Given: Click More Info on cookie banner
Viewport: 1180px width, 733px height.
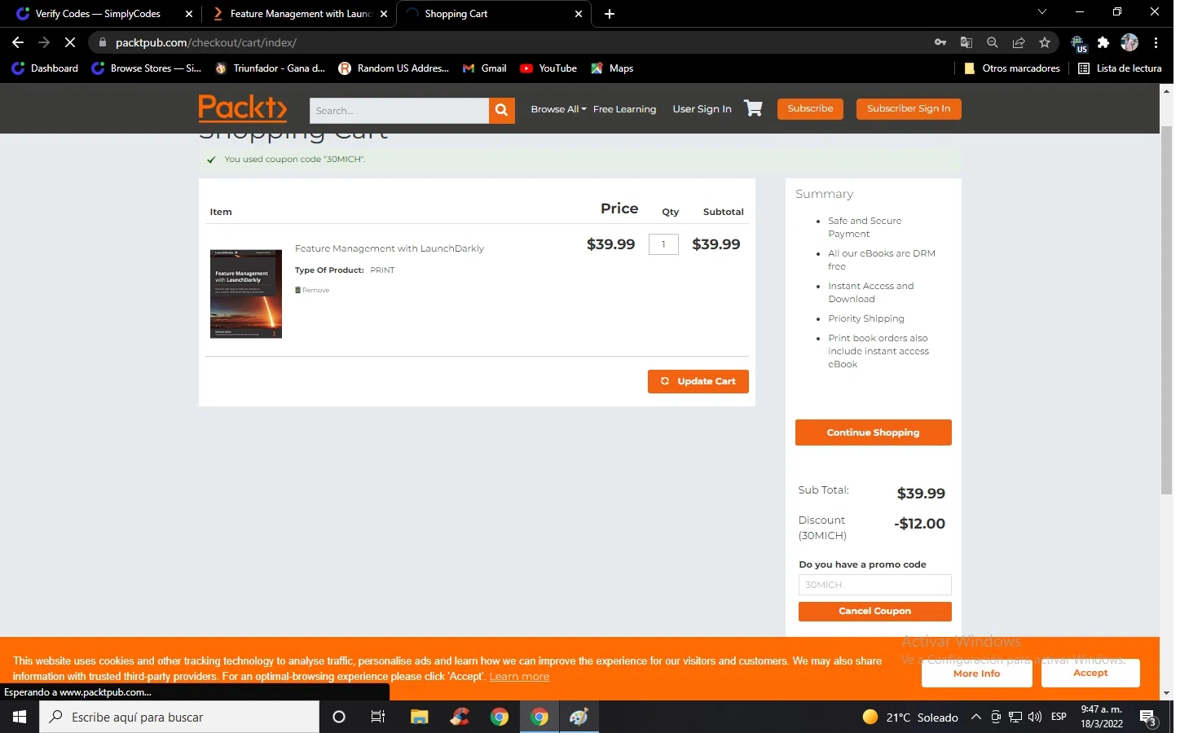Looking at the screenshot, I should point(976,674).
